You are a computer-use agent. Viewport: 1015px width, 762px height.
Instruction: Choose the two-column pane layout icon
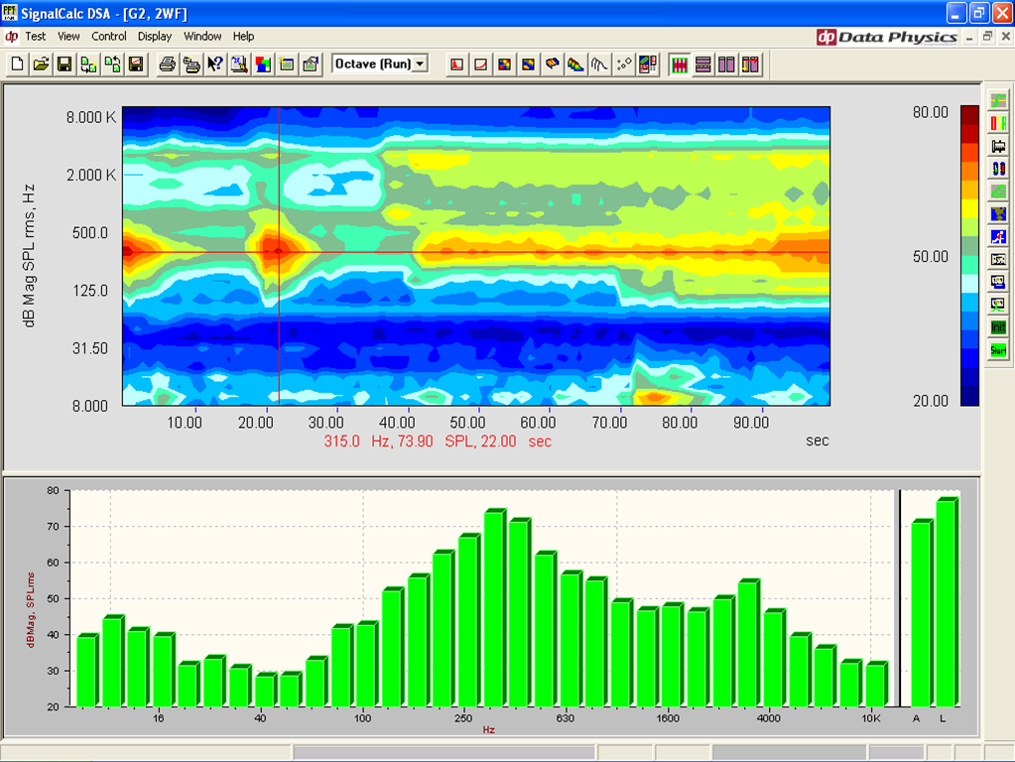click(726, 64)
